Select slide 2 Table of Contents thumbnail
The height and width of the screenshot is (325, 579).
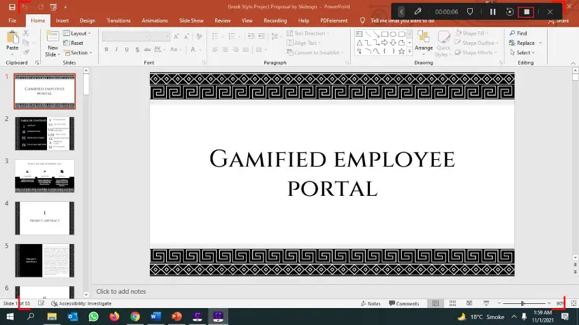click(45, 133)
